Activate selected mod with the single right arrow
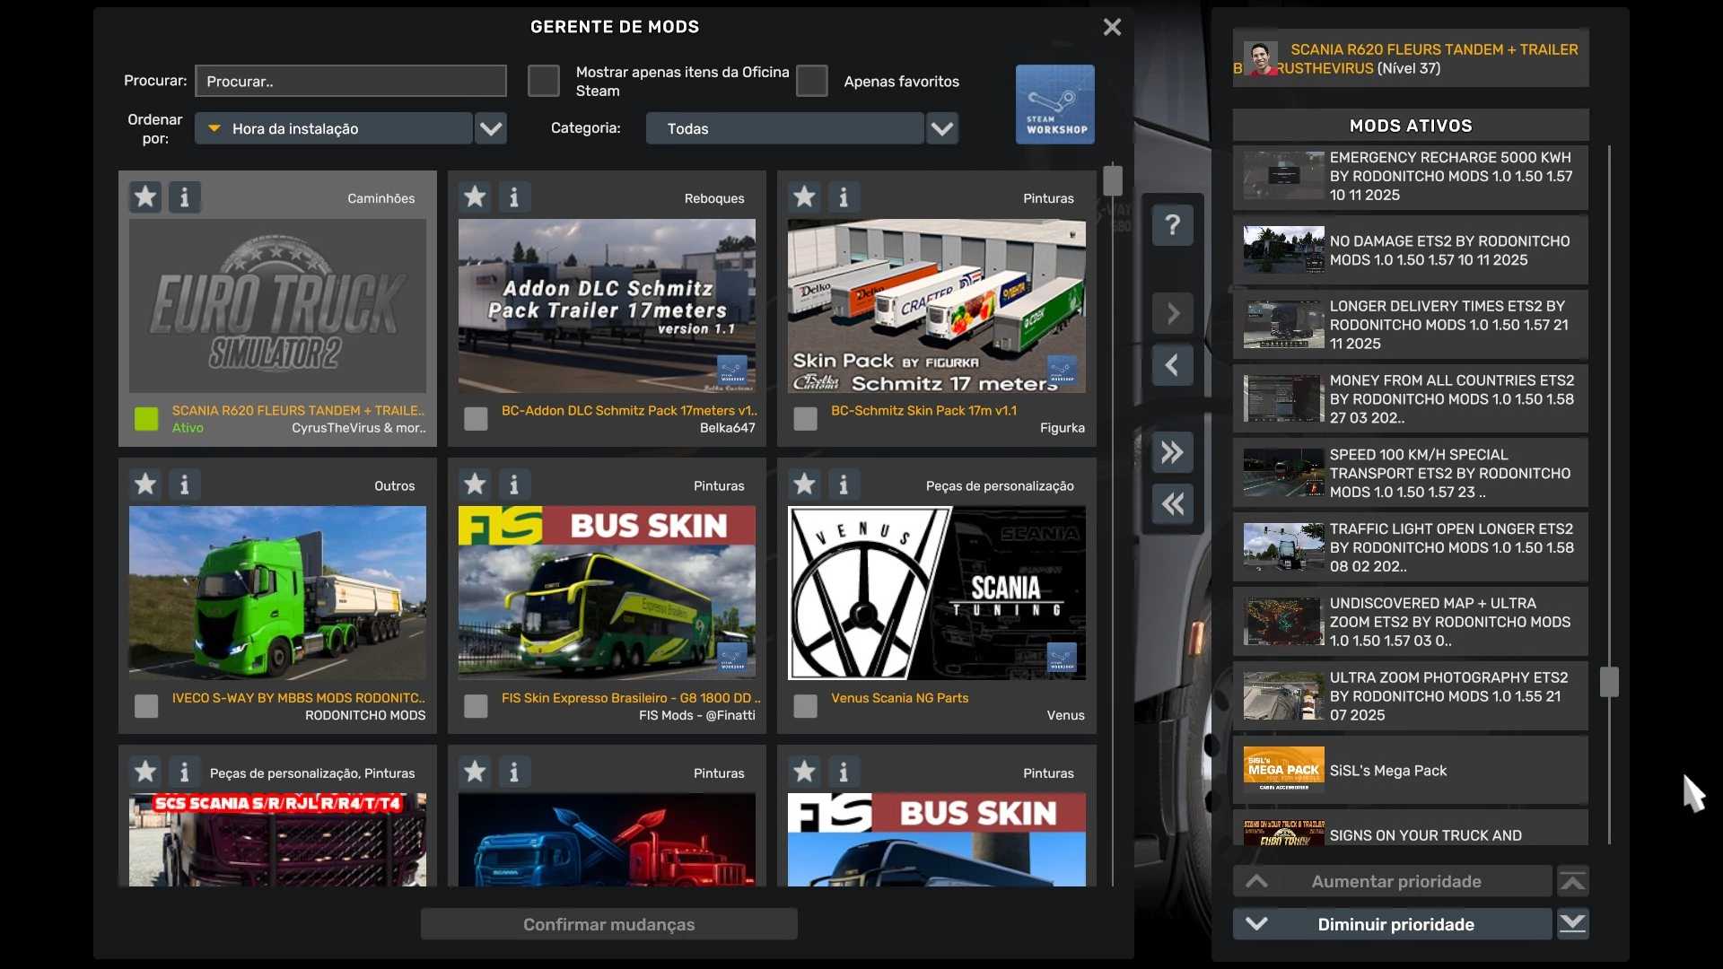The image size is (1723, 969). click(1172, 313)
